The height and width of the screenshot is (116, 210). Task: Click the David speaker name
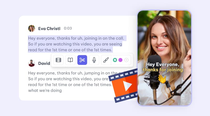click(x=44, y=64)
